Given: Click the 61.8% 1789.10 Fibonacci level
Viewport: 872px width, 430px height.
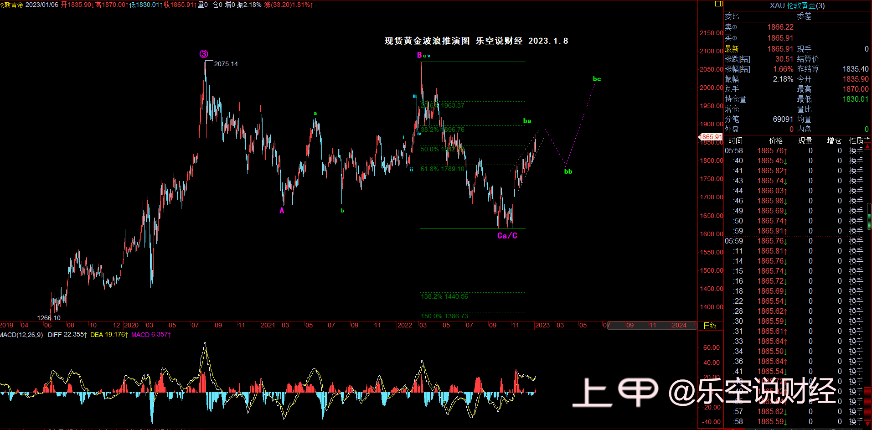Looking at the screenshot, I should tap(443, 169).
